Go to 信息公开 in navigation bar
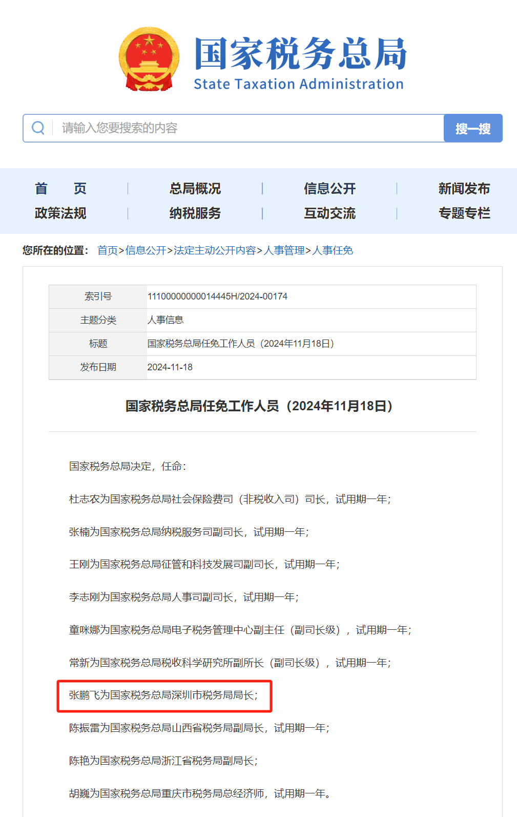The image size is (517, 817). [x=329, y=189]
